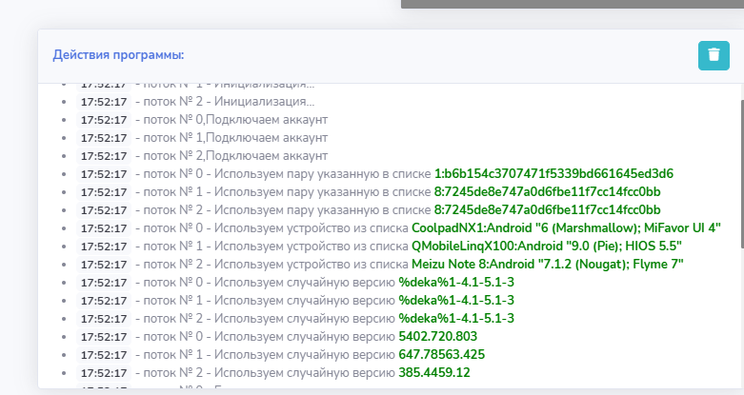Select the CoolpadNX1 Android device text
The height and width of the screenshot is (395, 744).
click(566, 227)
